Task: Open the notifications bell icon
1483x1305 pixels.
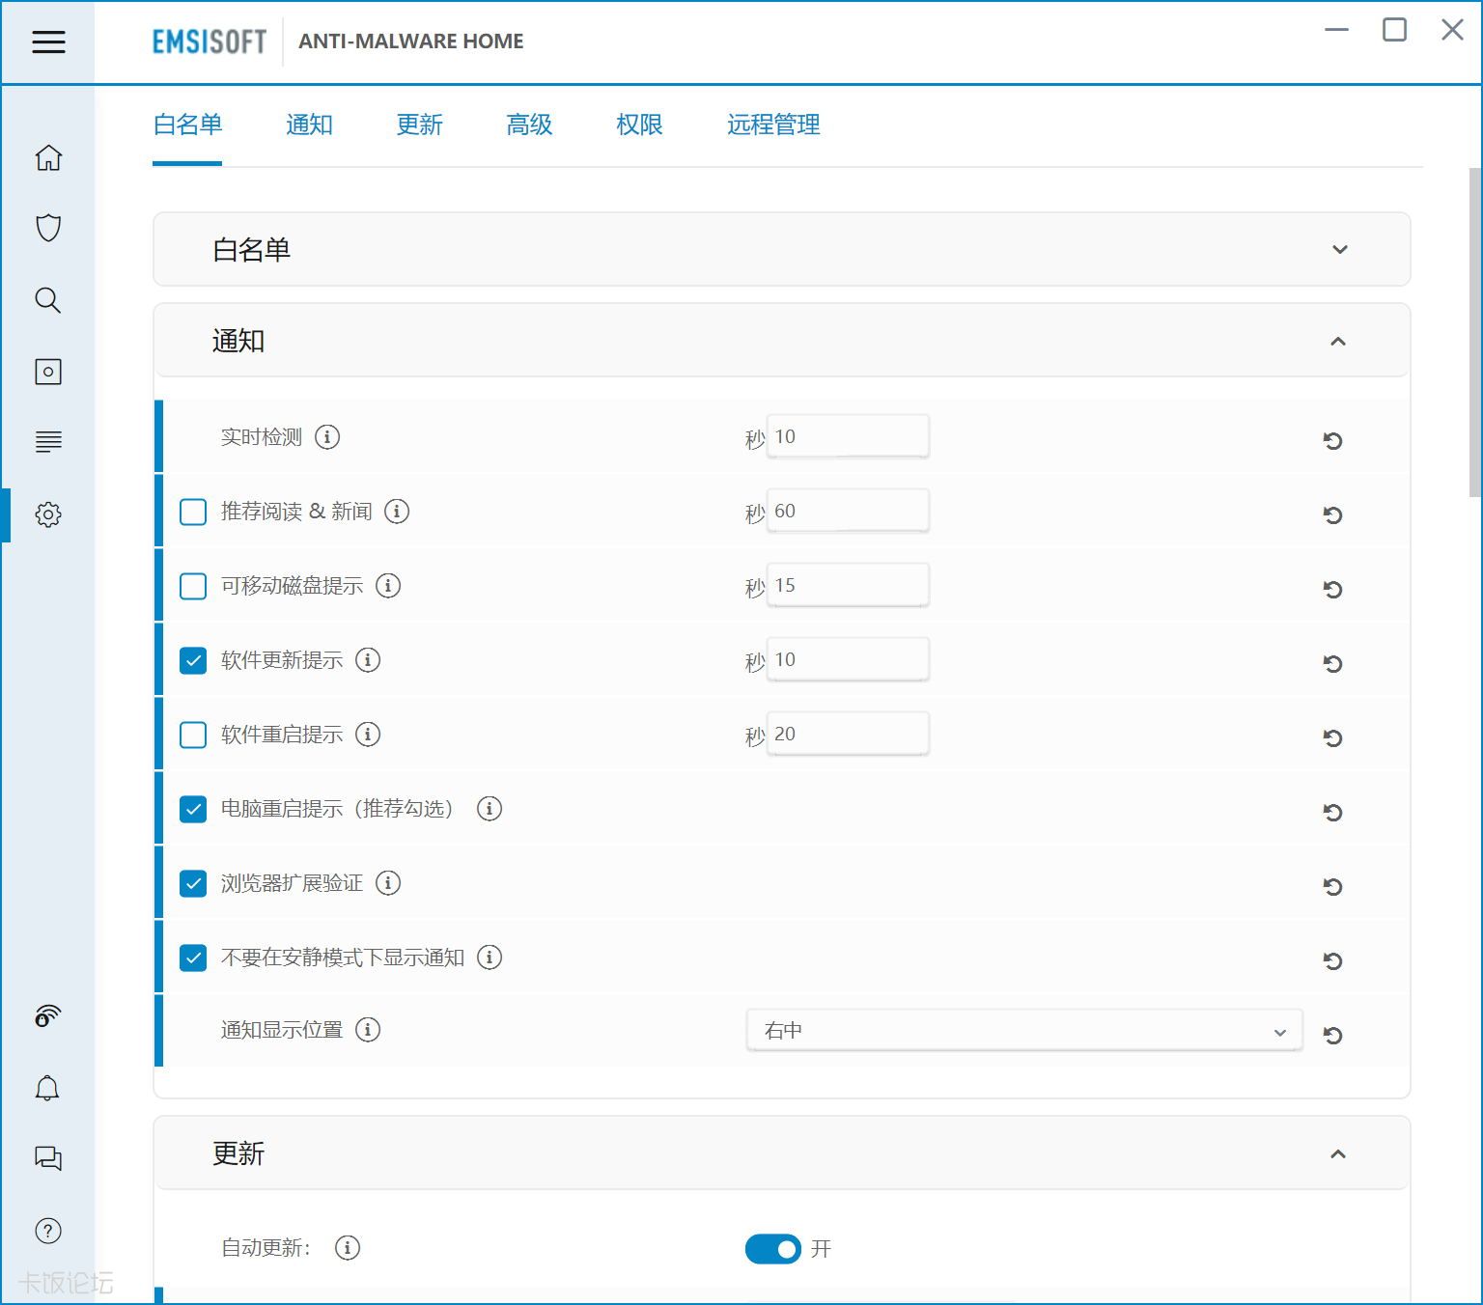Action: pos(47,1089)
